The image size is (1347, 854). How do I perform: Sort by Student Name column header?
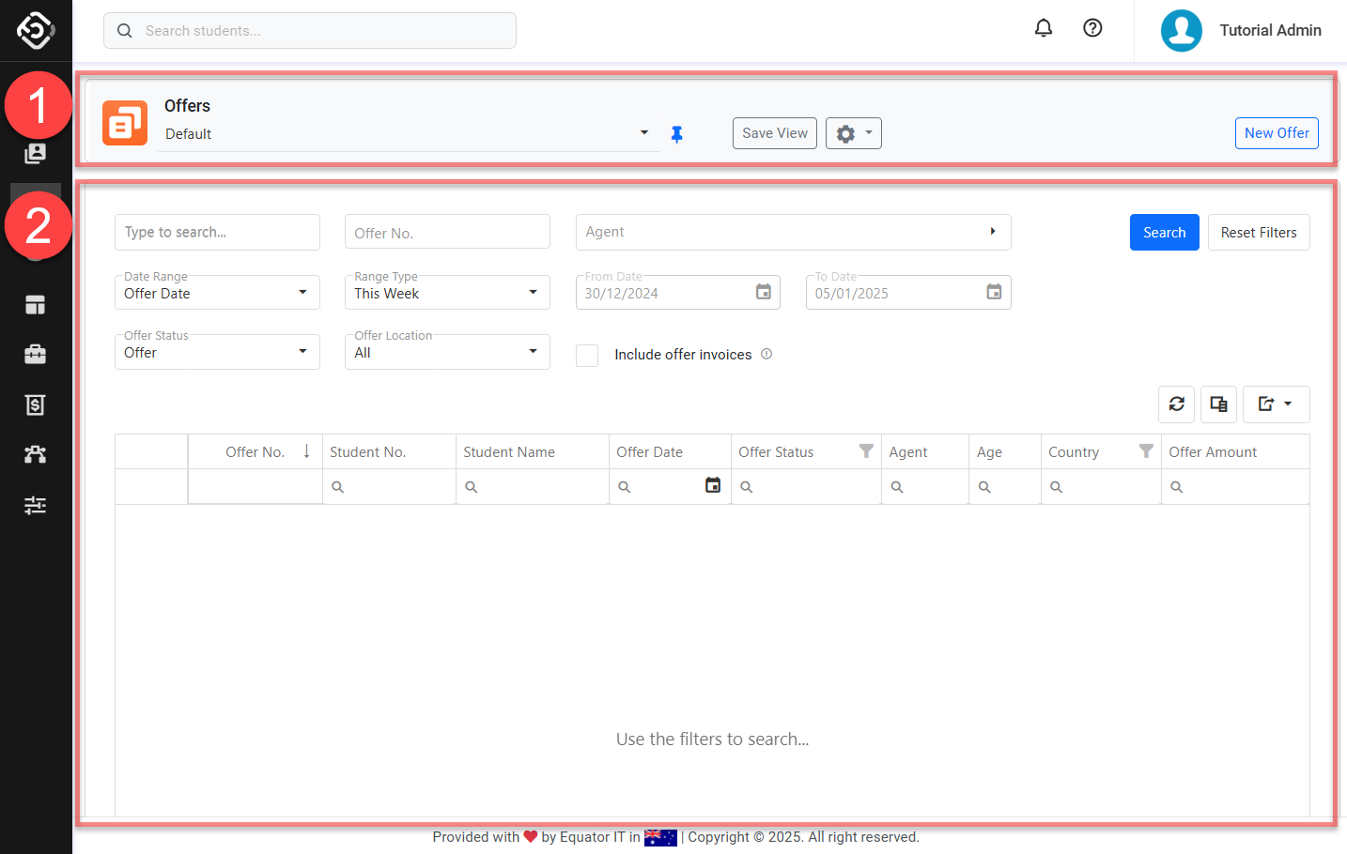click(509, 452)
